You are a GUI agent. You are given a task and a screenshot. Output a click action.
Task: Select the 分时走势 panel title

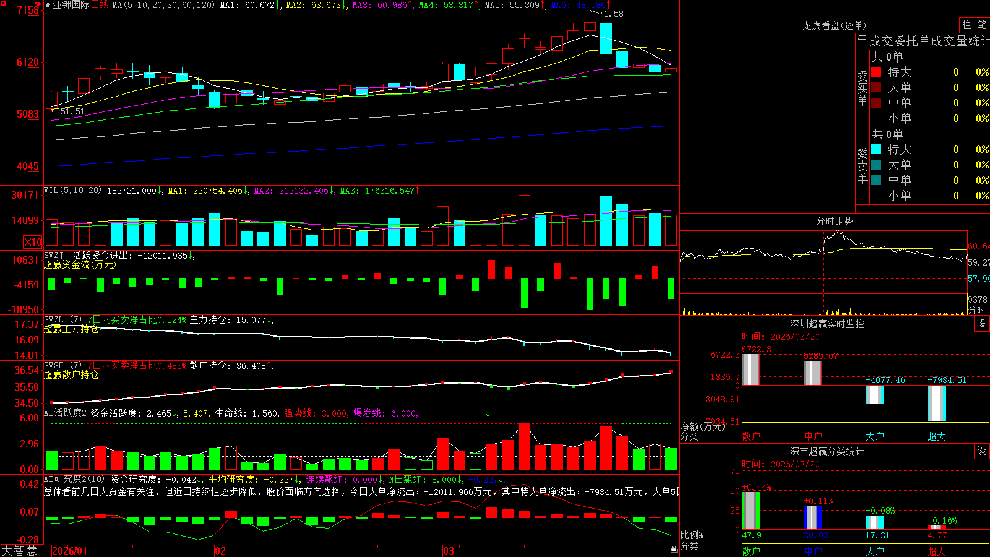point(834,221)
